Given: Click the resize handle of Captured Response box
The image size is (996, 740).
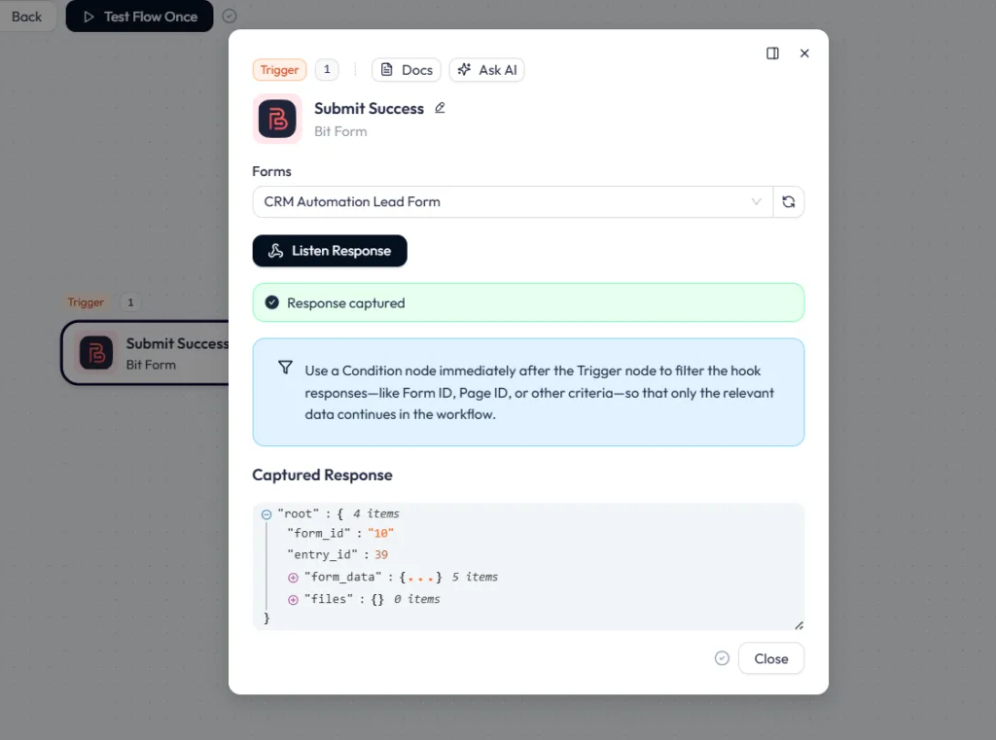Looking at the screenshot, I should [799, 625].
